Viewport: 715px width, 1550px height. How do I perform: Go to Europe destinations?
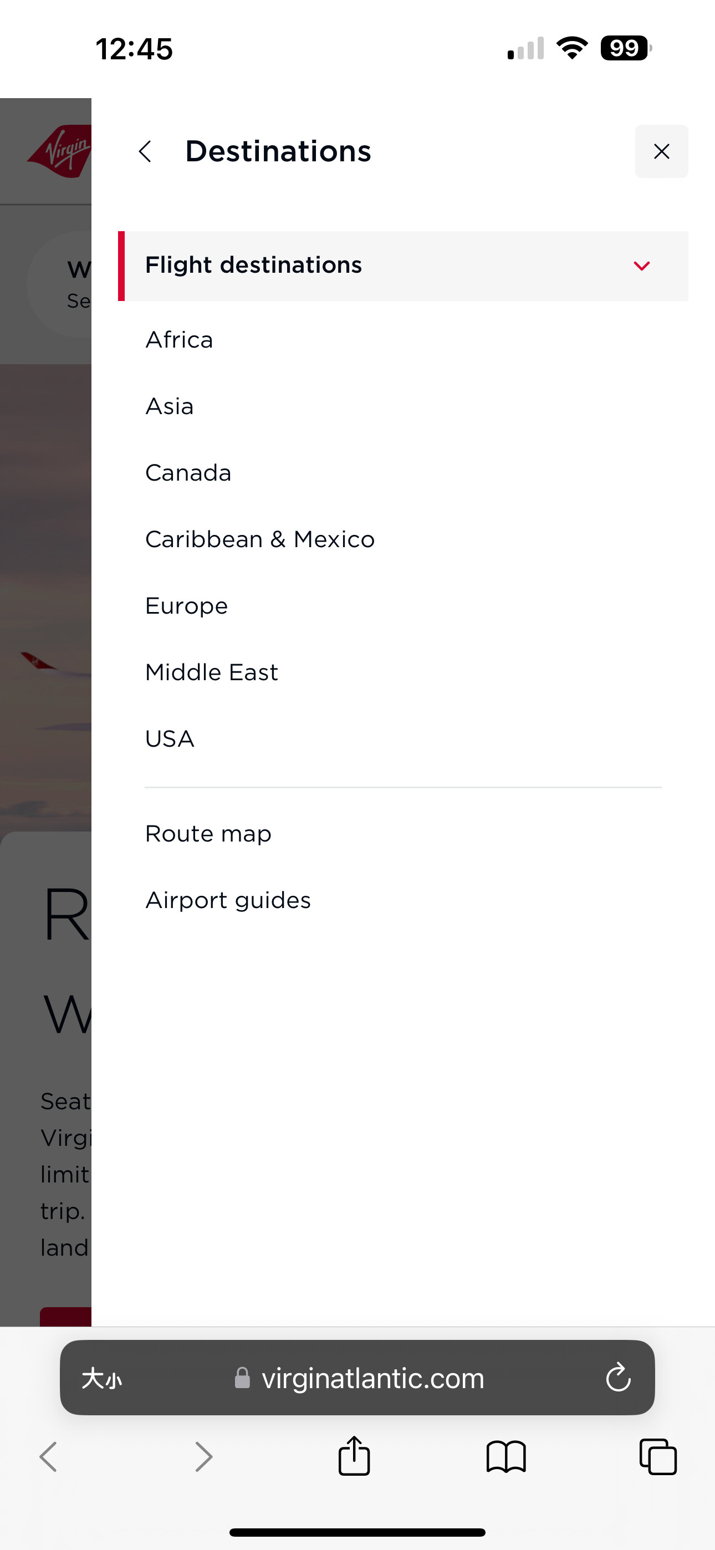click(187, 606)
